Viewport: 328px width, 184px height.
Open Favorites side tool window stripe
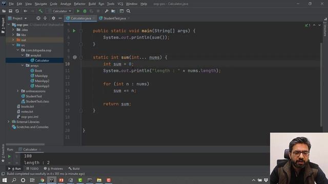click(x=3, y=153)
